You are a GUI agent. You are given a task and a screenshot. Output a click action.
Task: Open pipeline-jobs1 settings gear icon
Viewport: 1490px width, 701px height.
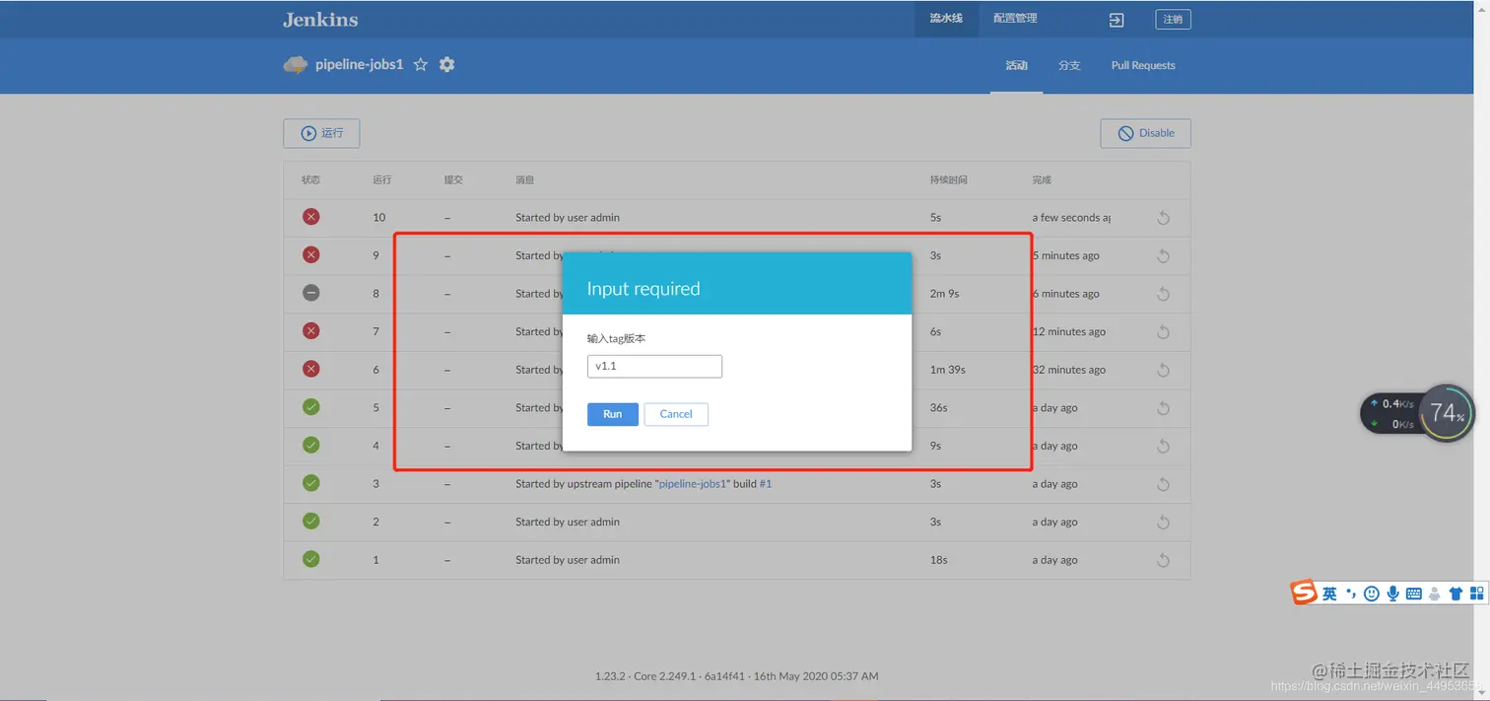coord(447,65)
